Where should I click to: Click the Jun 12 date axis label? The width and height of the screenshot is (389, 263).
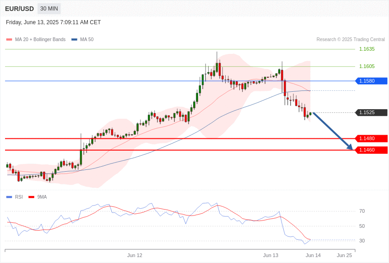pos(135,255)
